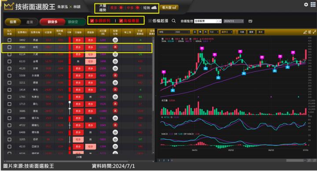The width and height of the screenshot is (317, 172).
Task: Click the cloud icon beside 短無
Action: coord(154,7)
